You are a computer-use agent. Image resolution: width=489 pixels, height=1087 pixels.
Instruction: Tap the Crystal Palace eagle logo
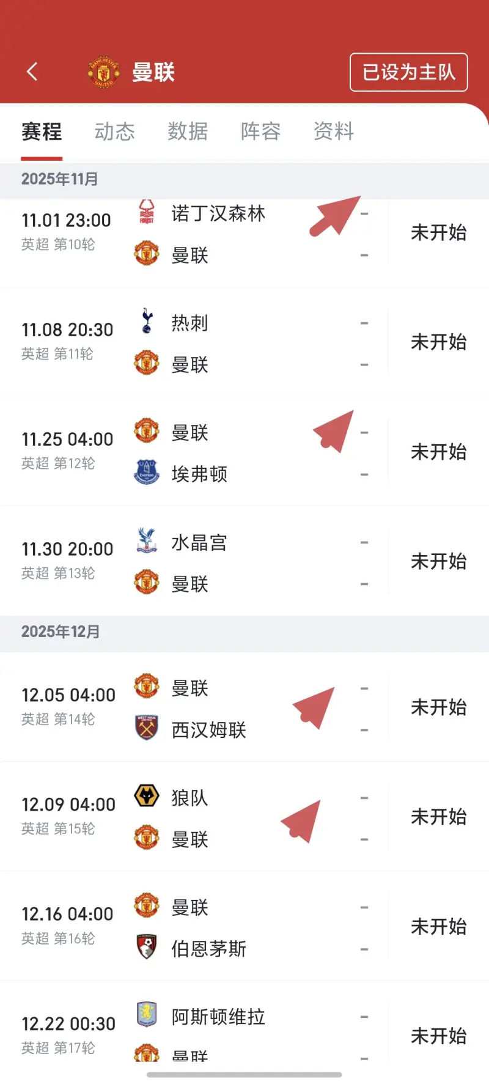pos(147,541)
